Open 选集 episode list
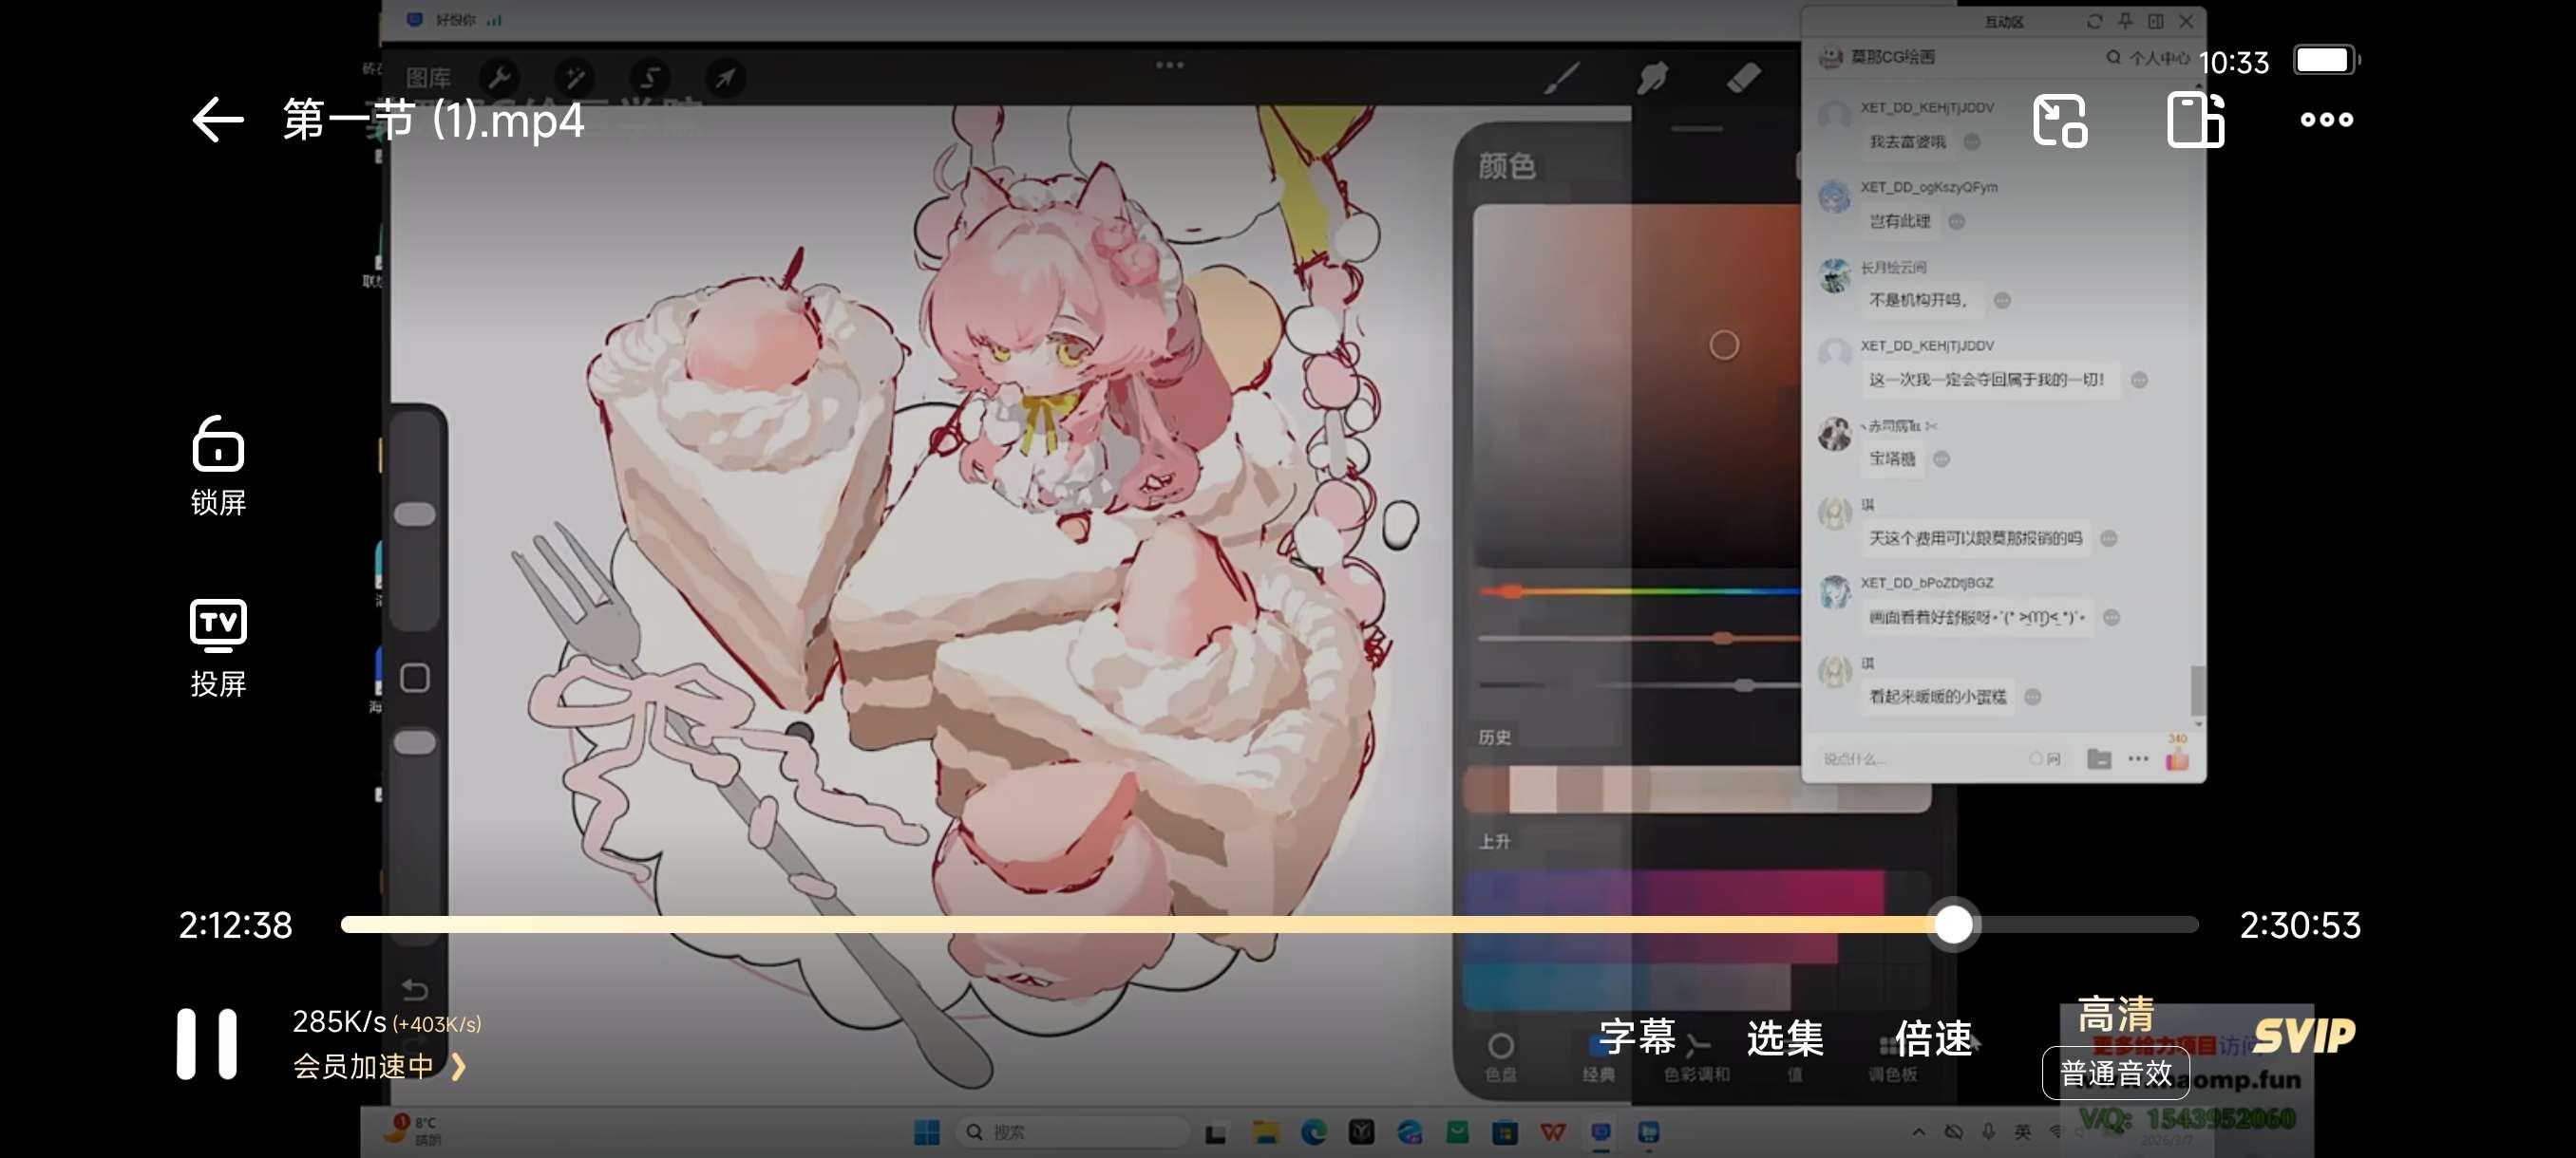 pos(1785,1037)
